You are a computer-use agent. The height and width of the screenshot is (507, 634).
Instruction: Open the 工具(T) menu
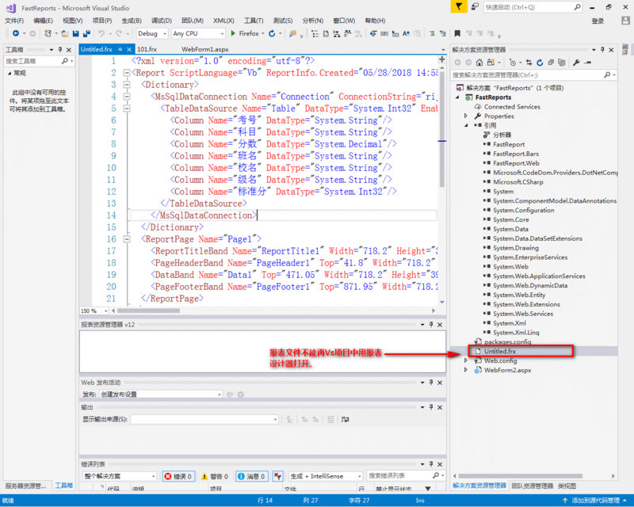254,21
